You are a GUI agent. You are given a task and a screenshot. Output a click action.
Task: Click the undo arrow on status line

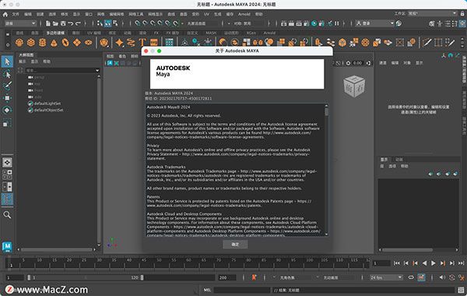pyautogui.click(x=71, y=23)
